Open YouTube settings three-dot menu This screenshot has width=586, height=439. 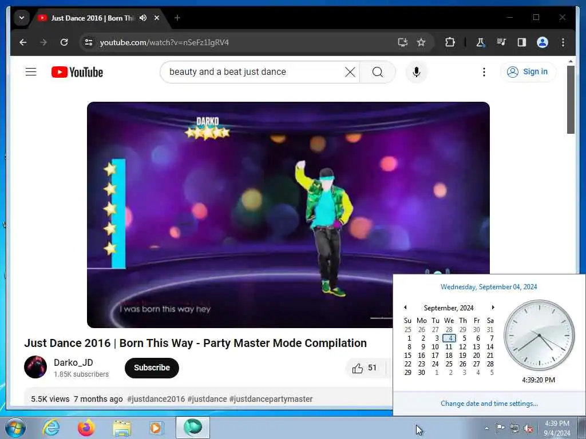point(484,71)
